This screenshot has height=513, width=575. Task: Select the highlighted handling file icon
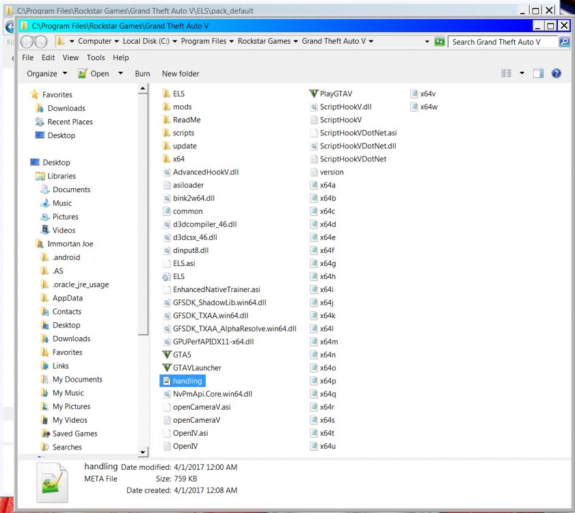(167, 380)
